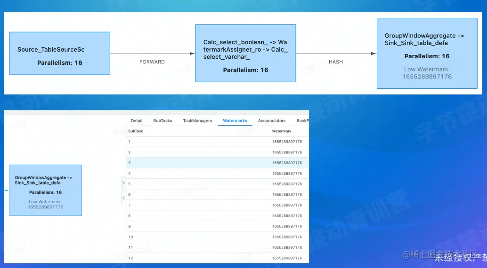Image resolution: width=487 pixels, height=268 pixels.
Task: Switch to the SubTasks tab
Action: tap(162, 121)
